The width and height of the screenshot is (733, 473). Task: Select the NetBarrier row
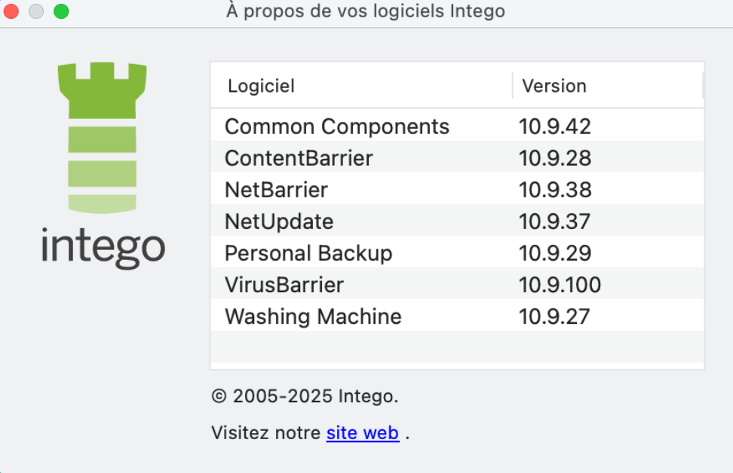pos(276,190)
